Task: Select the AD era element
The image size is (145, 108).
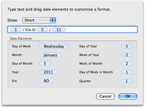Action: click(x=46, y=81)
